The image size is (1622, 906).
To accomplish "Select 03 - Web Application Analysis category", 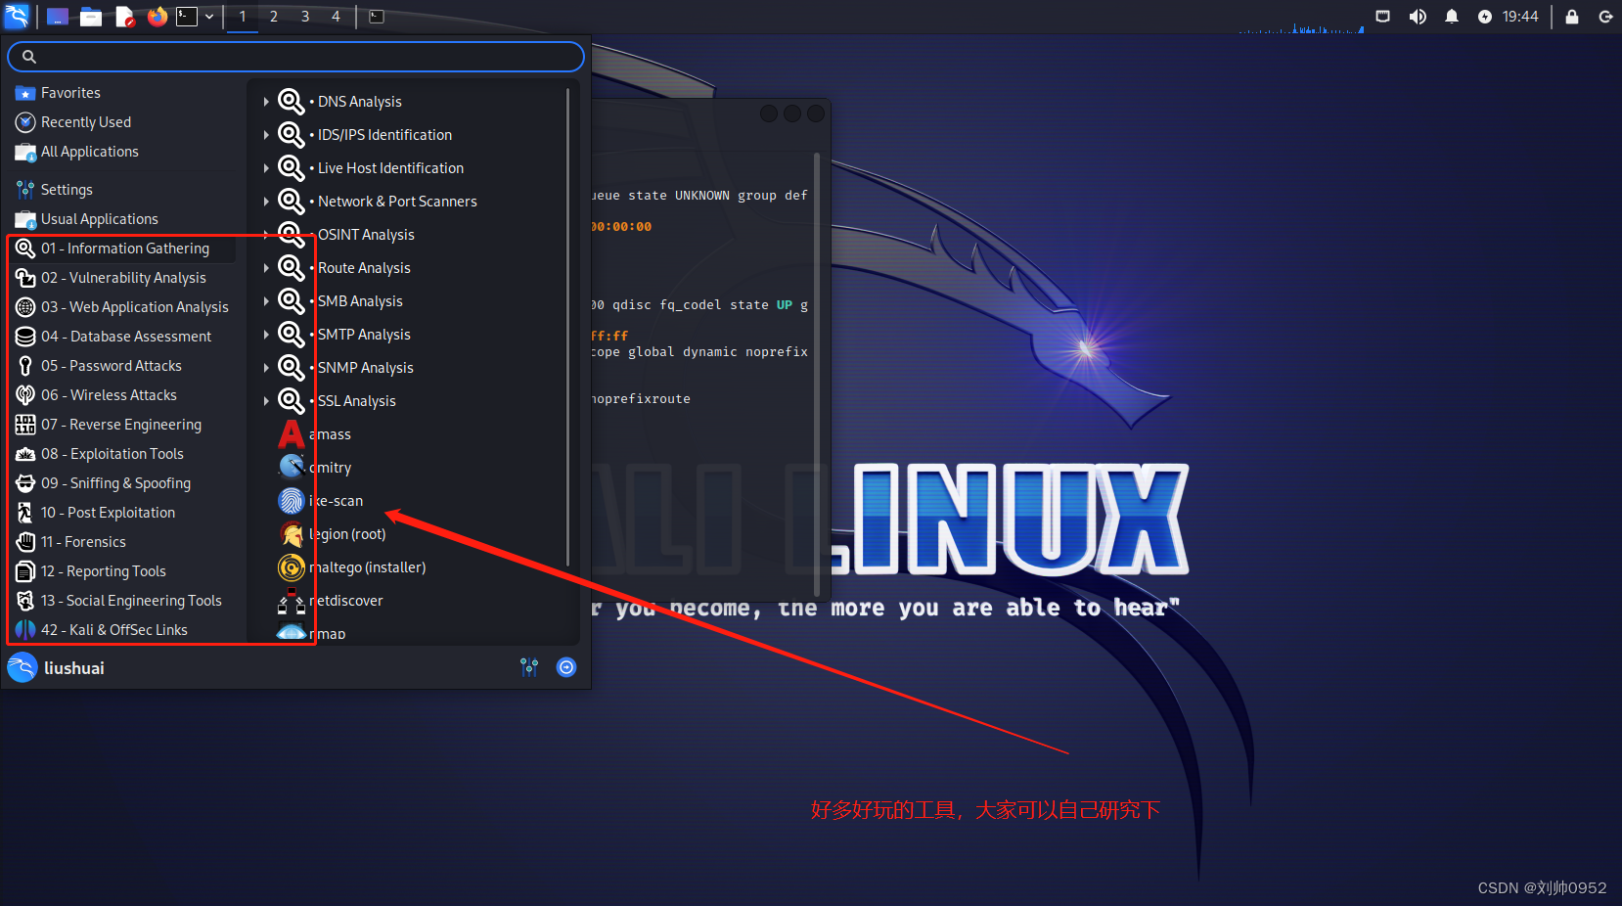I will point(122,307).
